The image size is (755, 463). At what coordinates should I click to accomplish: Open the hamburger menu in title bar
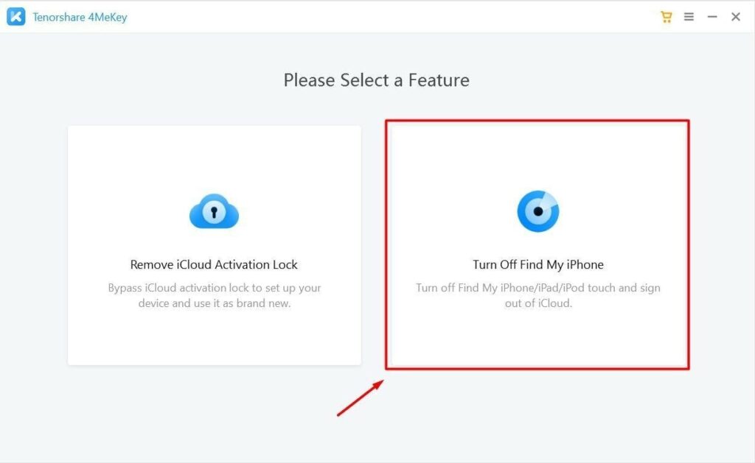tap(689, 17)
